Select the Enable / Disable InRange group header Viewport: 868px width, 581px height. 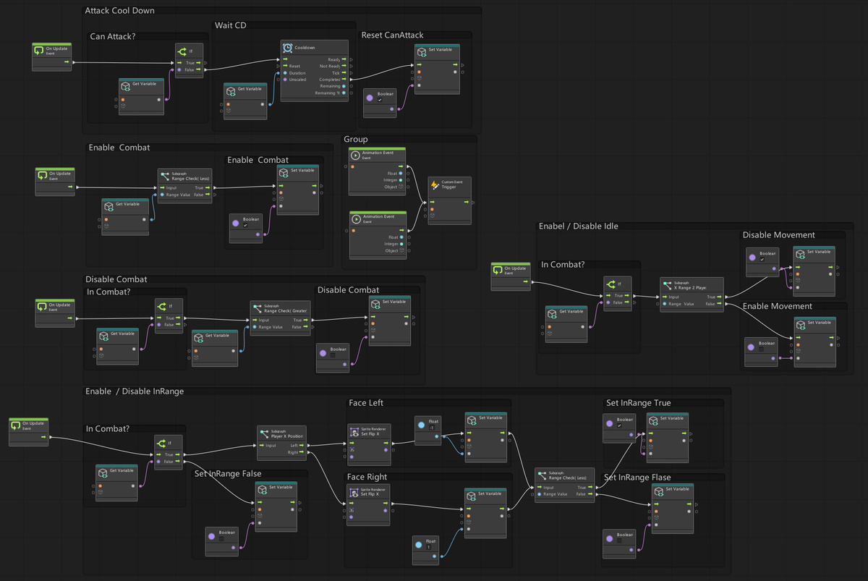pos(135,391)
